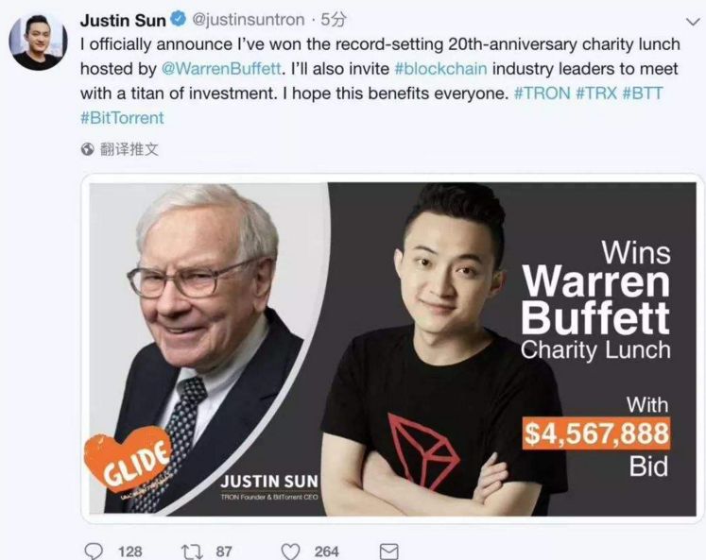This screenshot has width=706, height=560.
Task: Retweet this post using the retweet icon
Action: coord(193,552)
